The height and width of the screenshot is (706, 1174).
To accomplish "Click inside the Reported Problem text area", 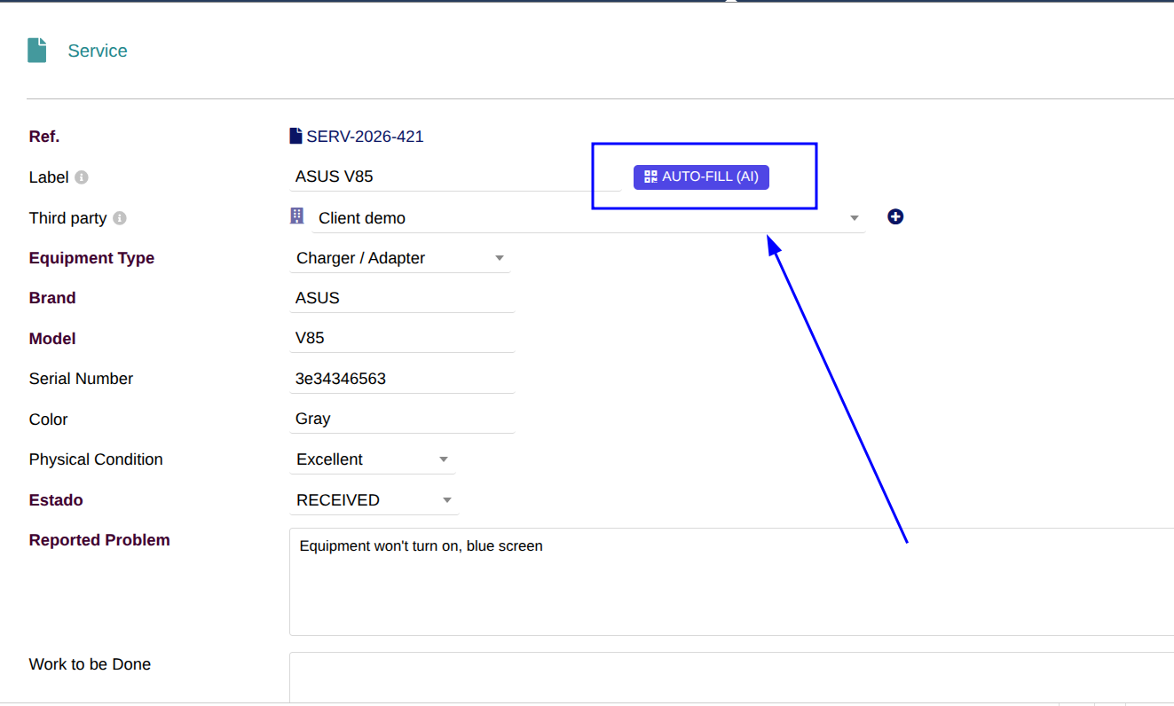I will pos(732,582).
